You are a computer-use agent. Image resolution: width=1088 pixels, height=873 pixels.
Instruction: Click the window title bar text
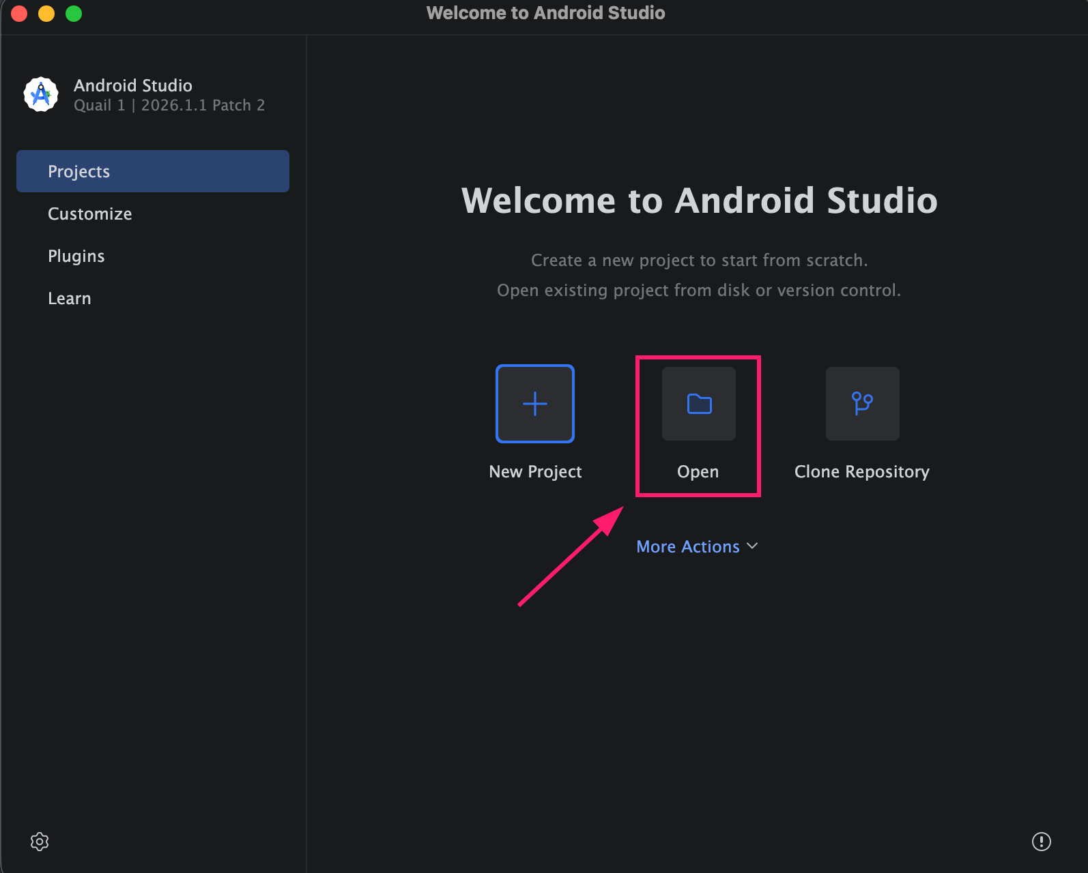click(x=546, y=13)
